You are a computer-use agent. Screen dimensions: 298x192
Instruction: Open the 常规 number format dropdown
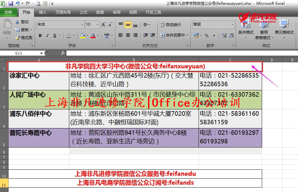[232, 24]
